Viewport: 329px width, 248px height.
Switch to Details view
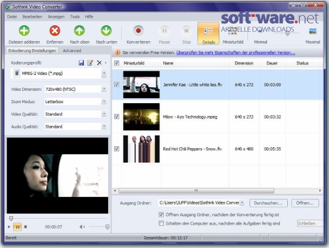pos(208,34)
